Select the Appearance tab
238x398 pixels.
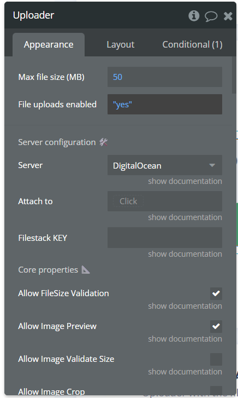point(49,44)
